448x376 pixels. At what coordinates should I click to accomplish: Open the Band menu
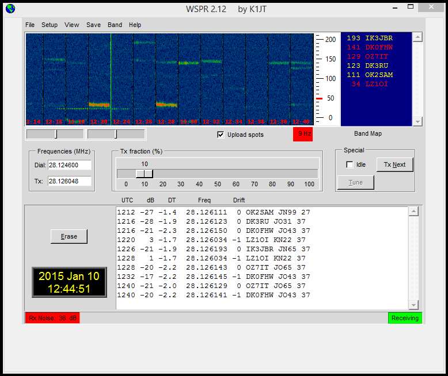tap(115, 25)
